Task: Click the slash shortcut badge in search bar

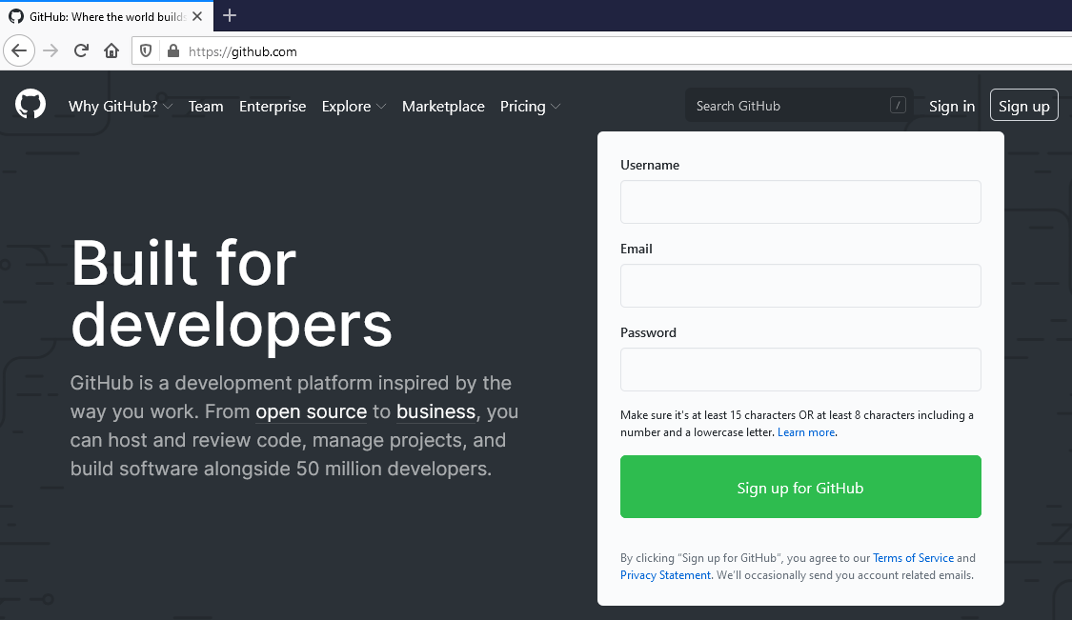Action: [897, 105]
